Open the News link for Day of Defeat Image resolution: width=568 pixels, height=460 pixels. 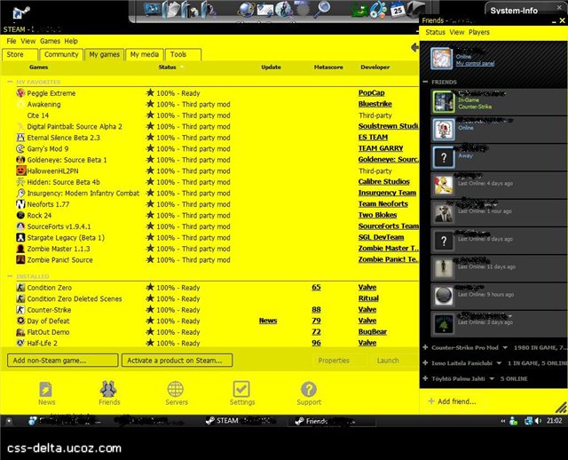pyautogui.click(x=268, y=321)
